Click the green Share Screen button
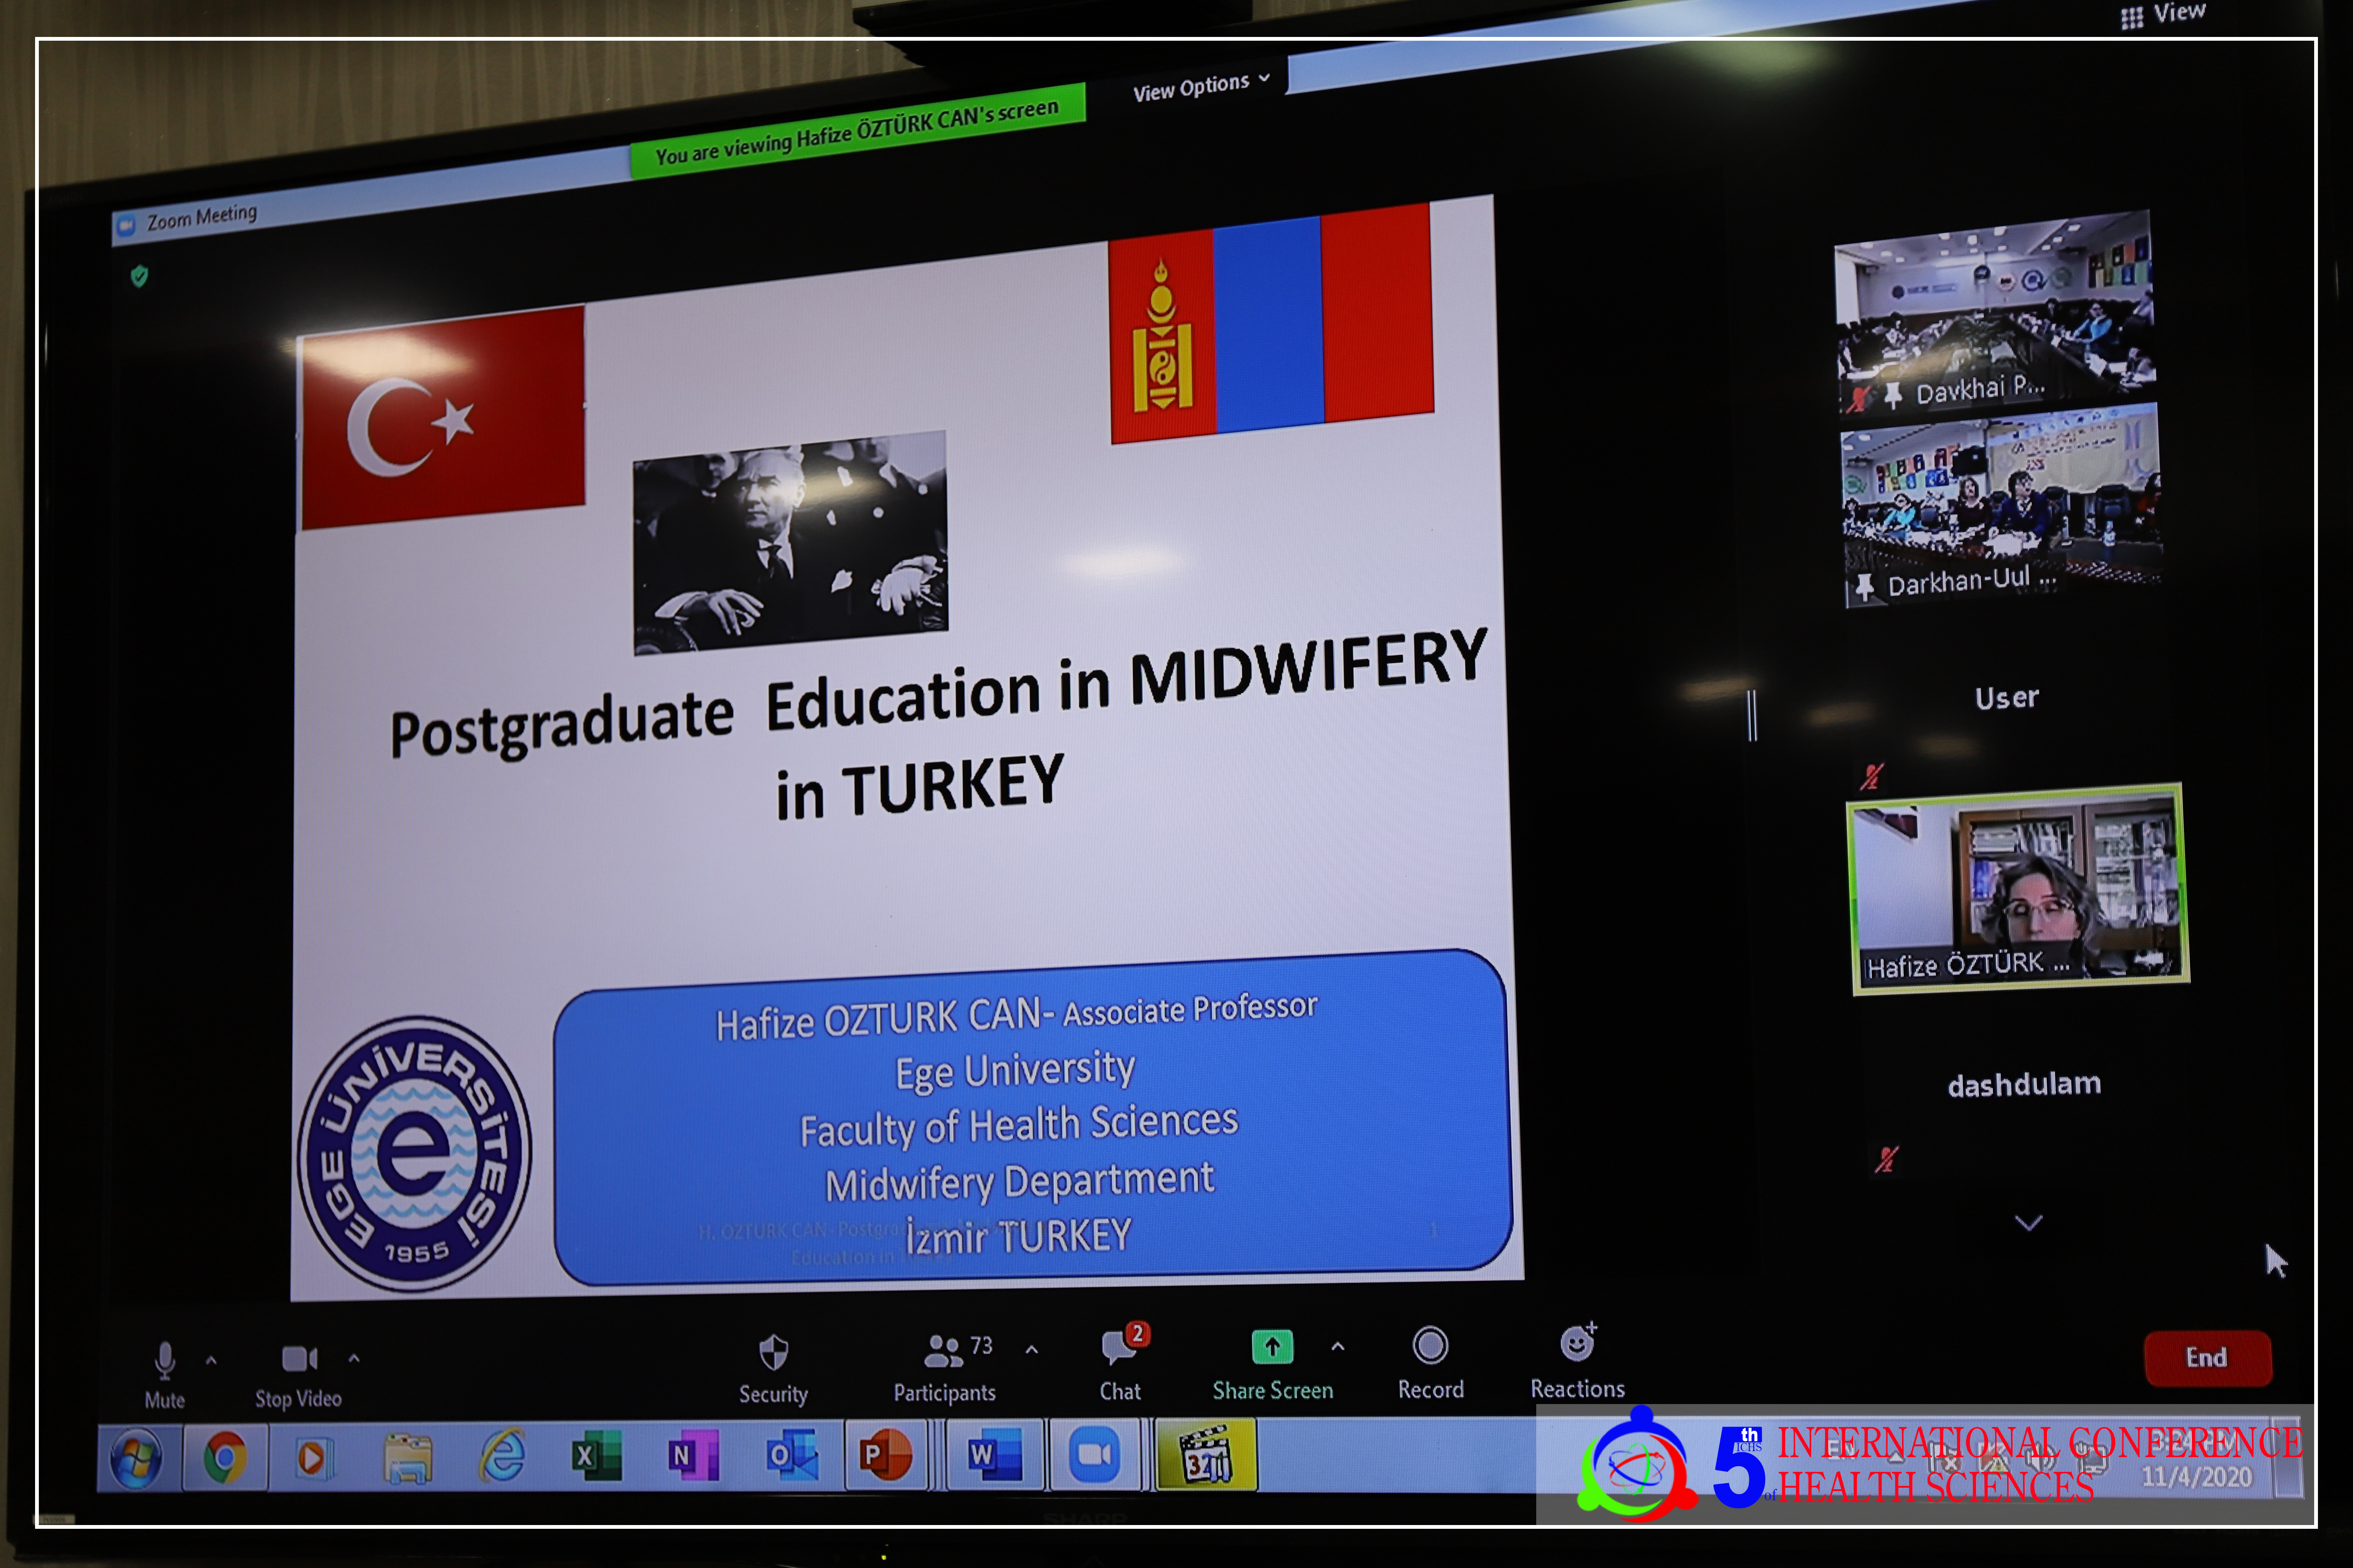The image size is (2353, 1568). [1273, 1365]
